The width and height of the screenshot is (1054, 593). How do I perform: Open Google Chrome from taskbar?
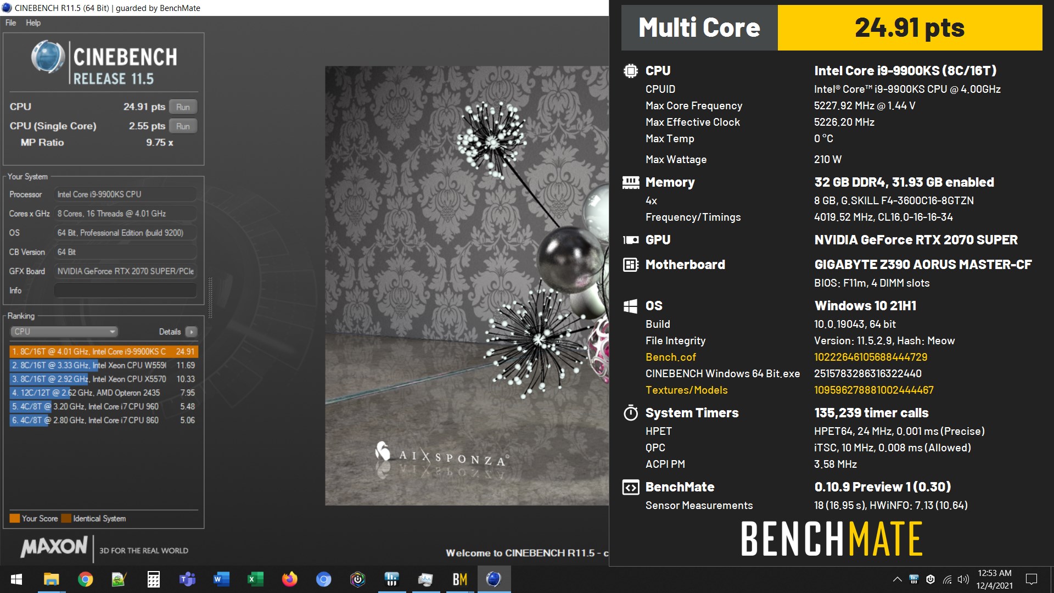coord(86,579)
